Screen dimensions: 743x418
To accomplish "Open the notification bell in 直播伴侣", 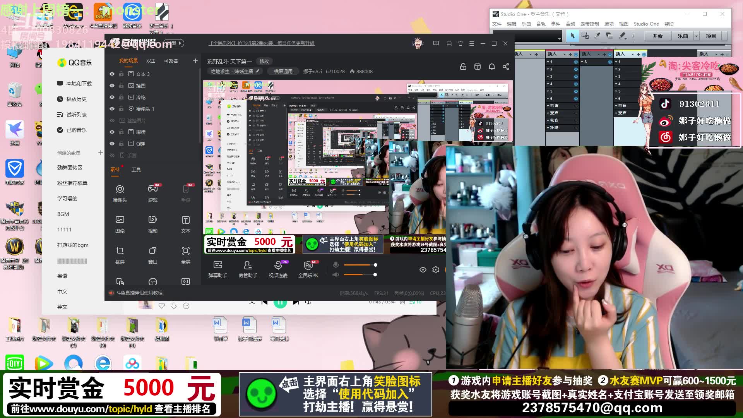I will tap(492, 67).
